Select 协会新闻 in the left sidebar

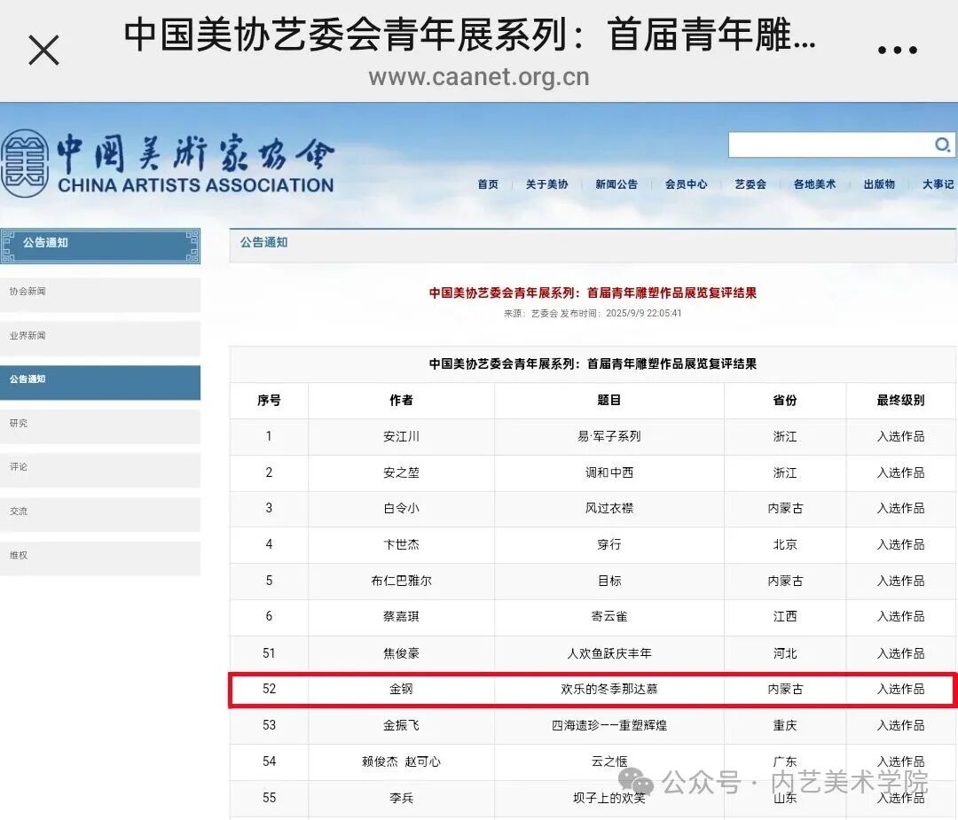(x=99, y=293)
